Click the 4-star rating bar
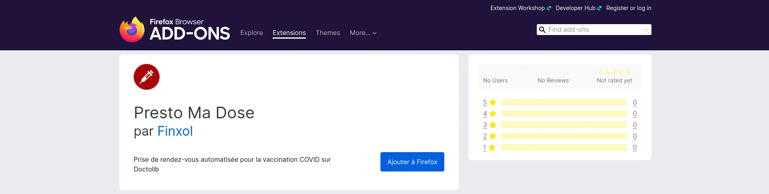This screenshot has width=769, height=194. pos(564,114)
